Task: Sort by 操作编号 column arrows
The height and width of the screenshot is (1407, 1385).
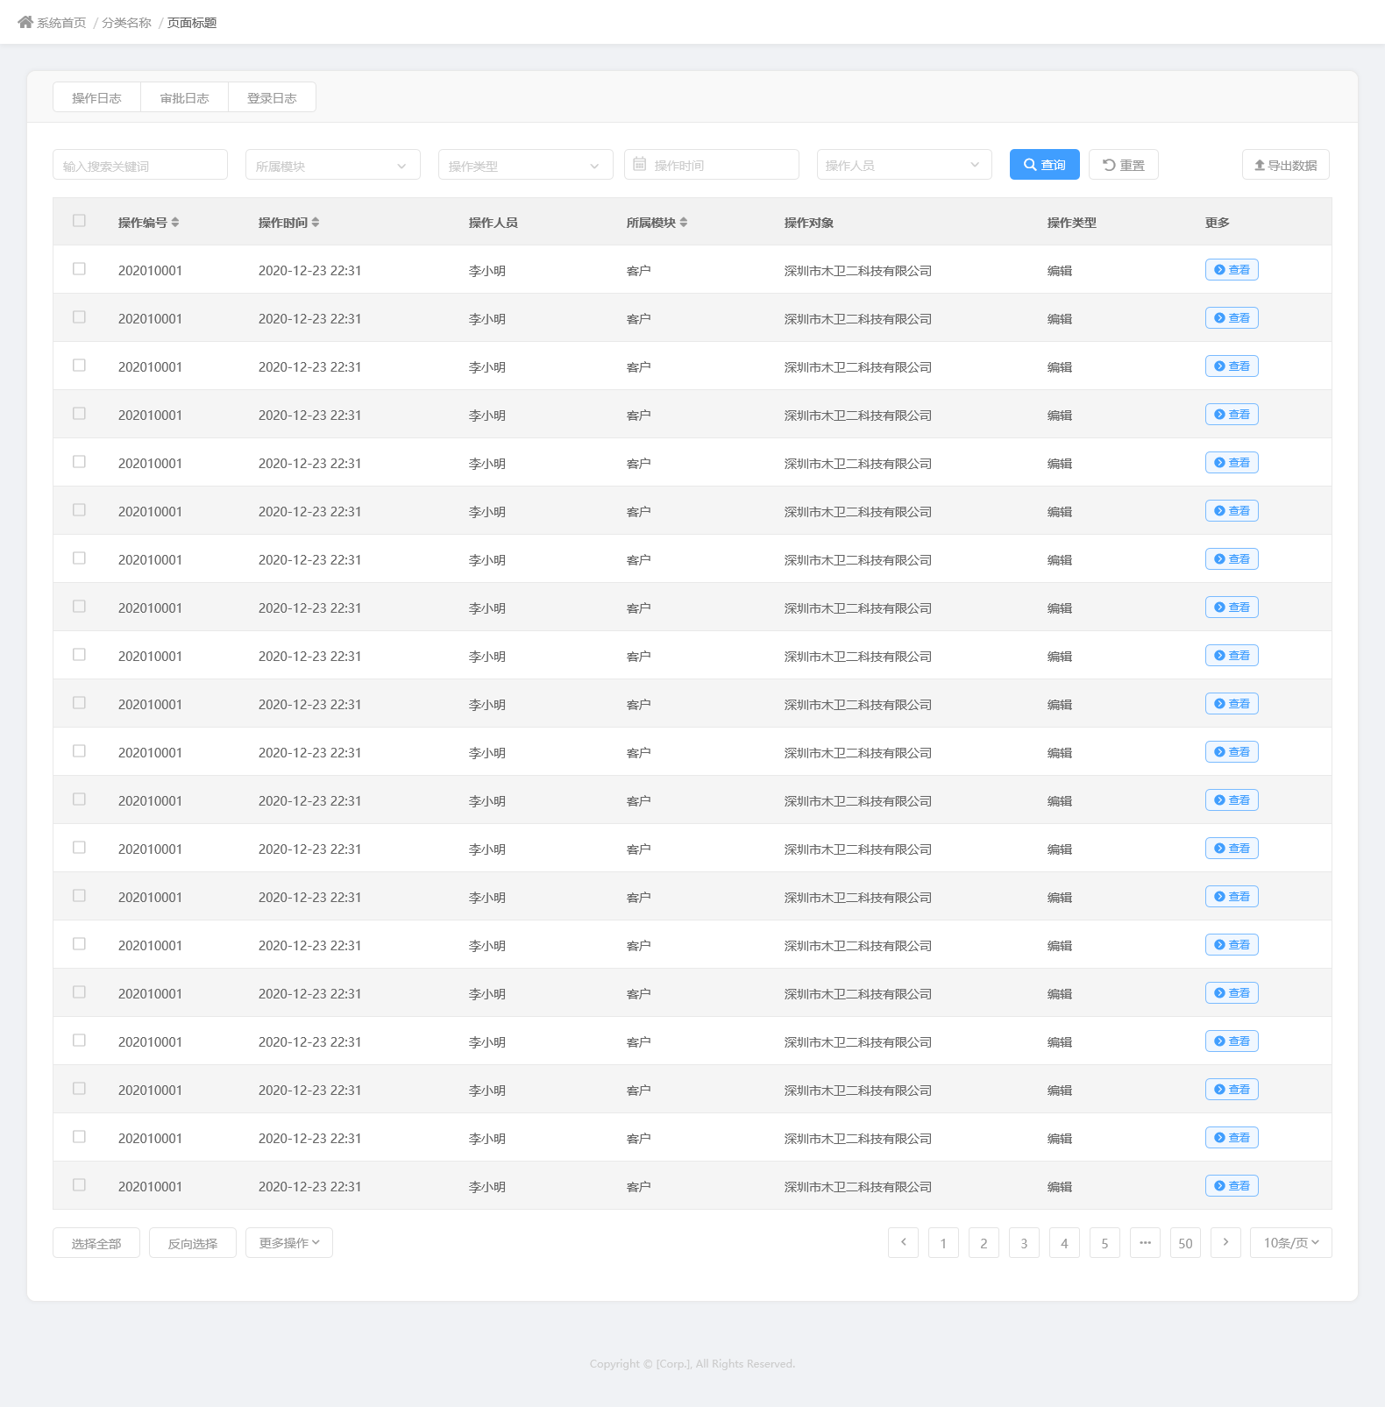Action: 175,222
